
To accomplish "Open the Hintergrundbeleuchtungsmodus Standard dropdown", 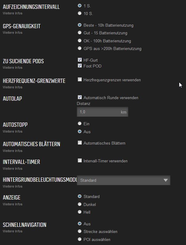I will [123, 180].
